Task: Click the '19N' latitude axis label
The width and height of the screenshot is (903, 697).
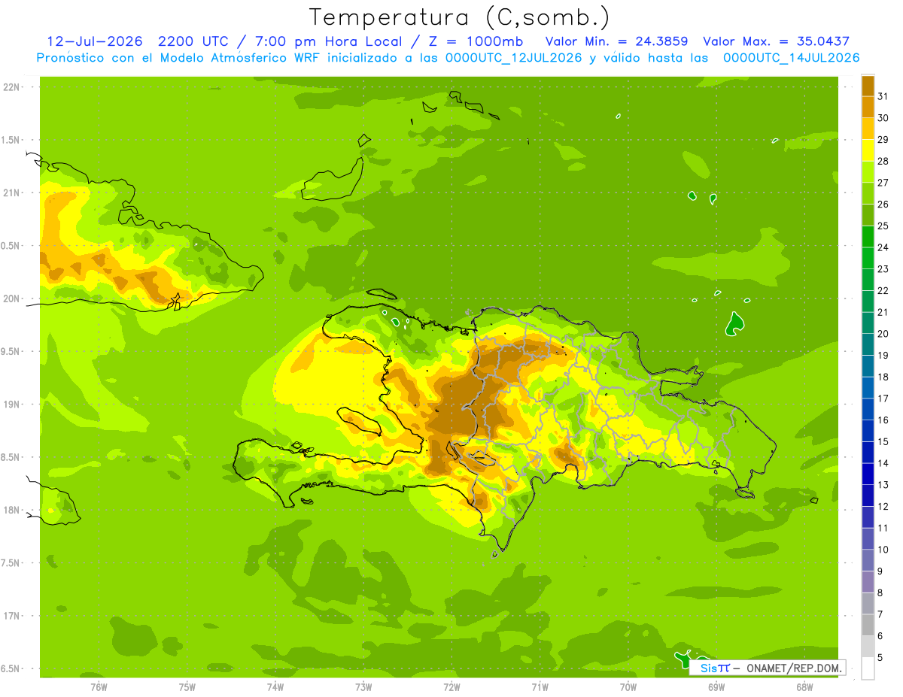Action: [11, 405]
